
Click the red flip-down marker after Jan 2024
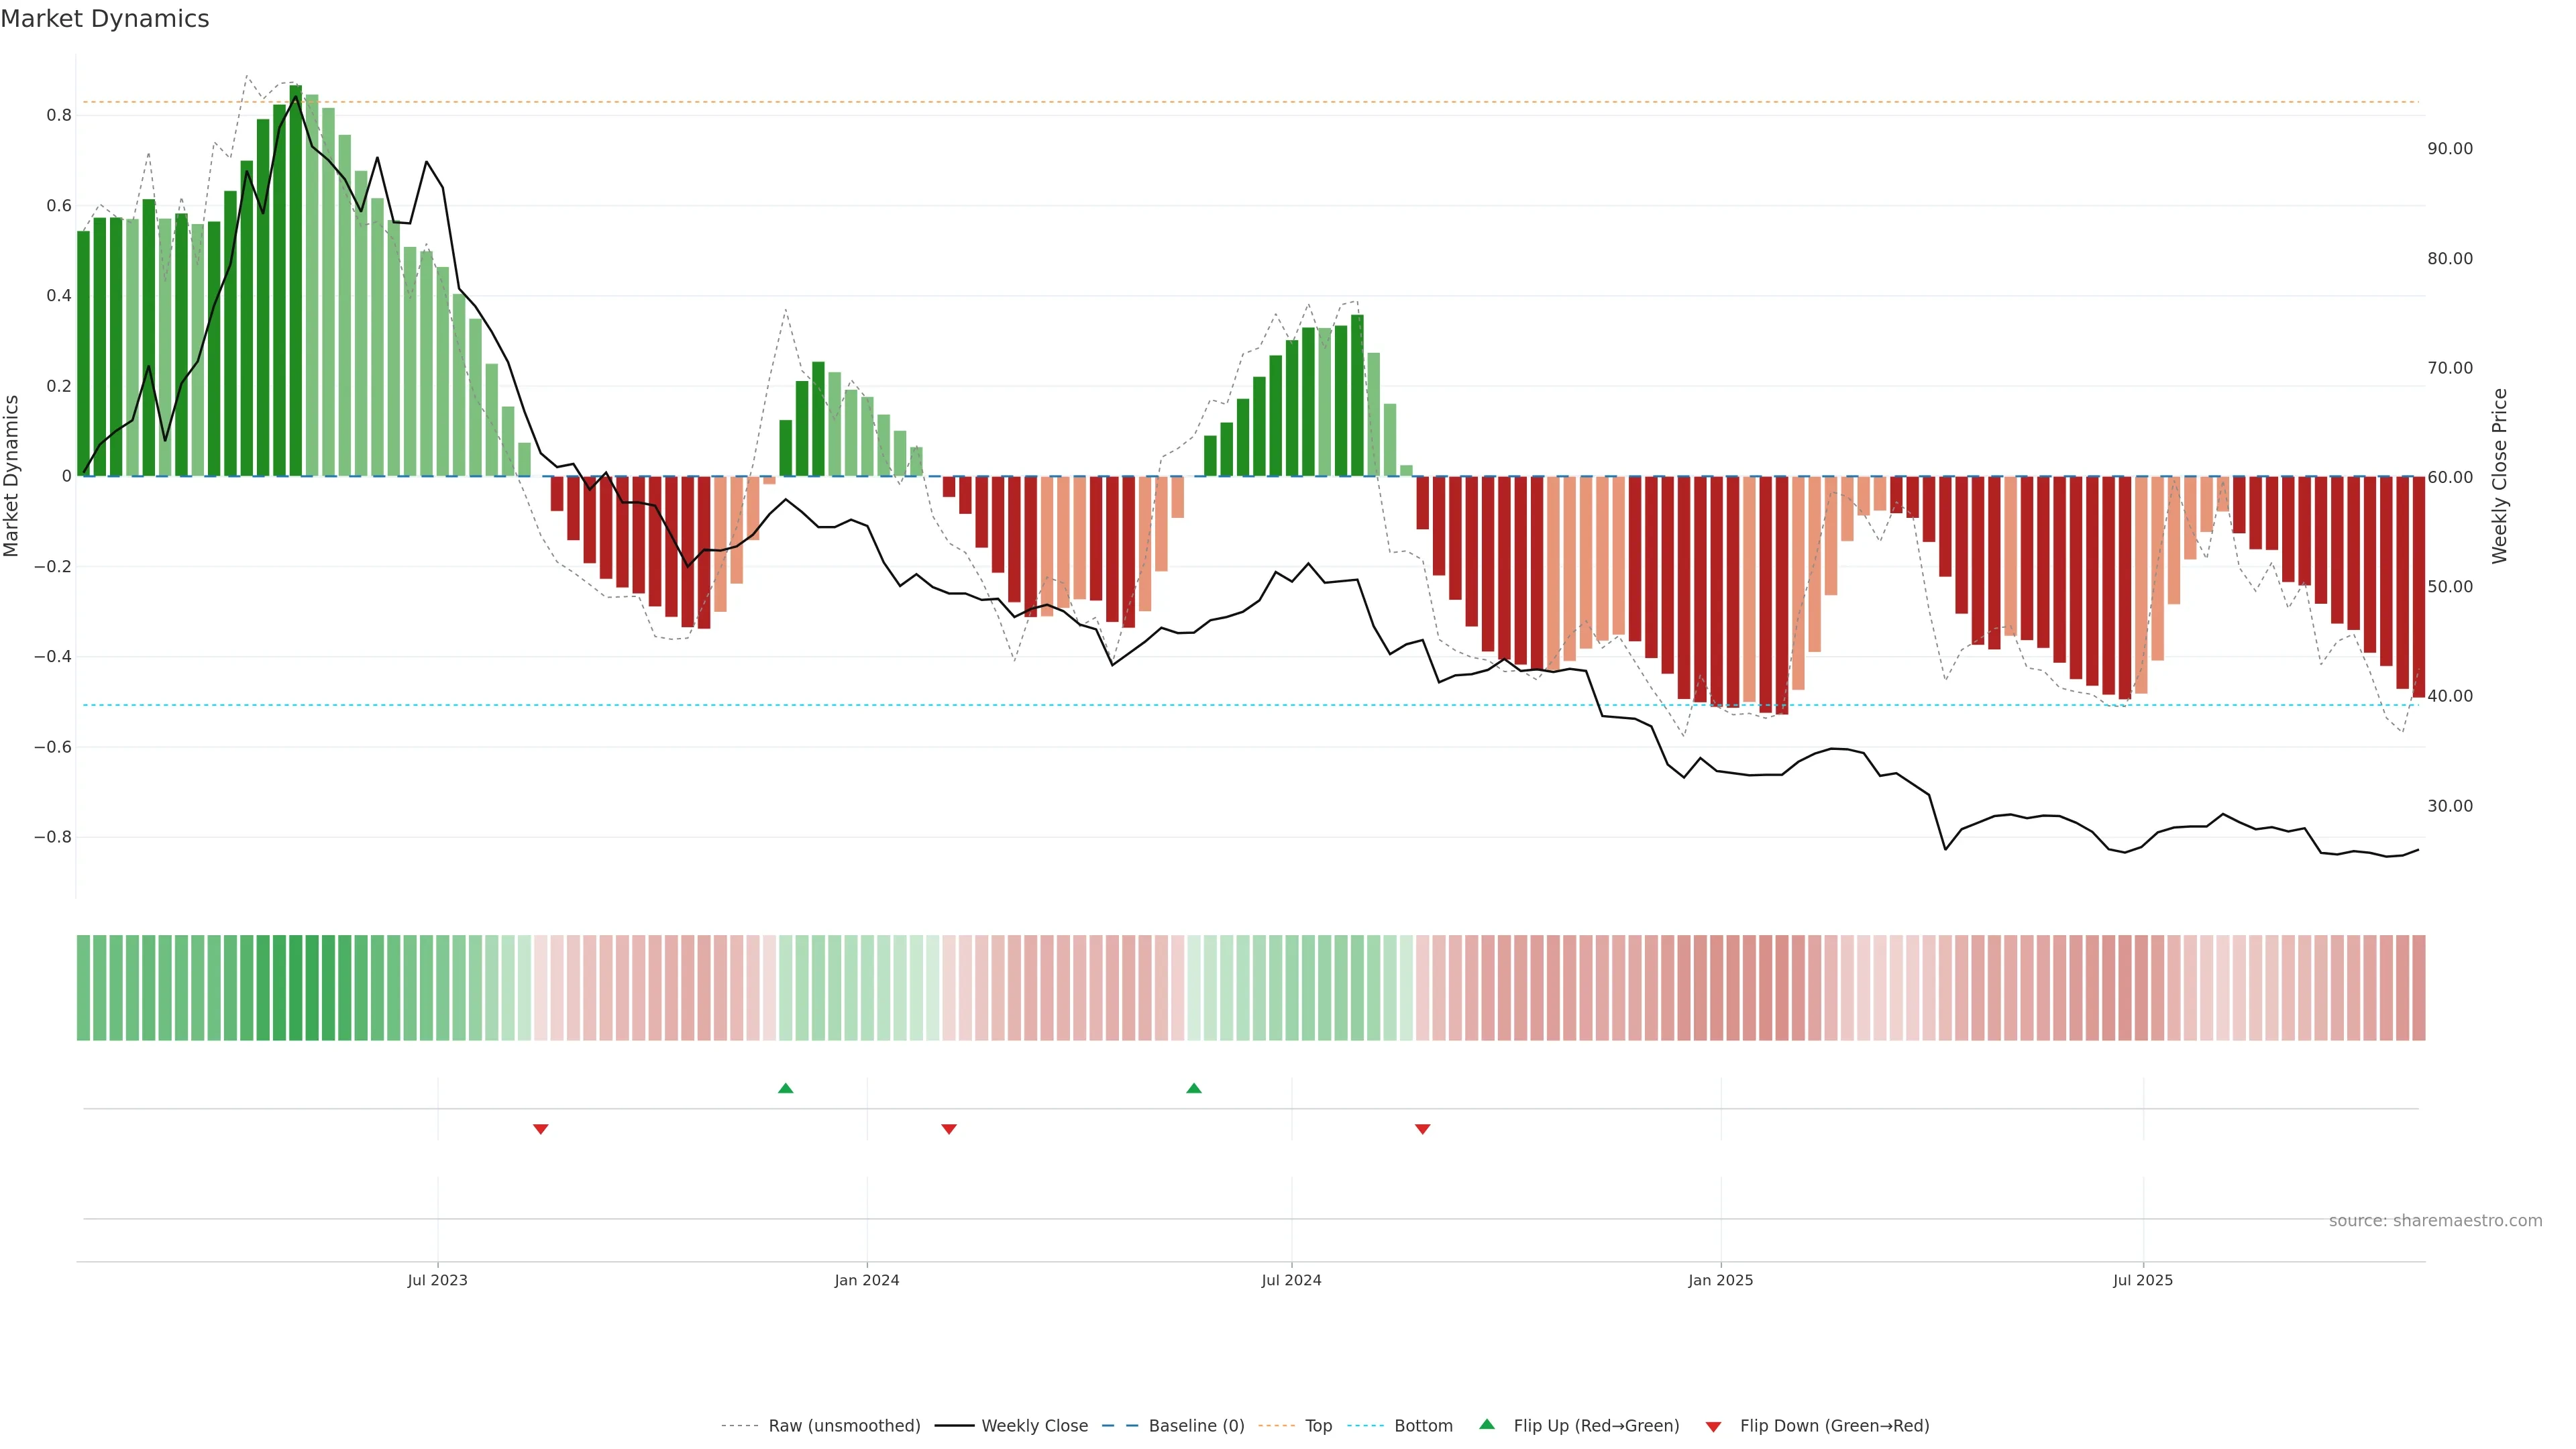tap(949, 1129)
